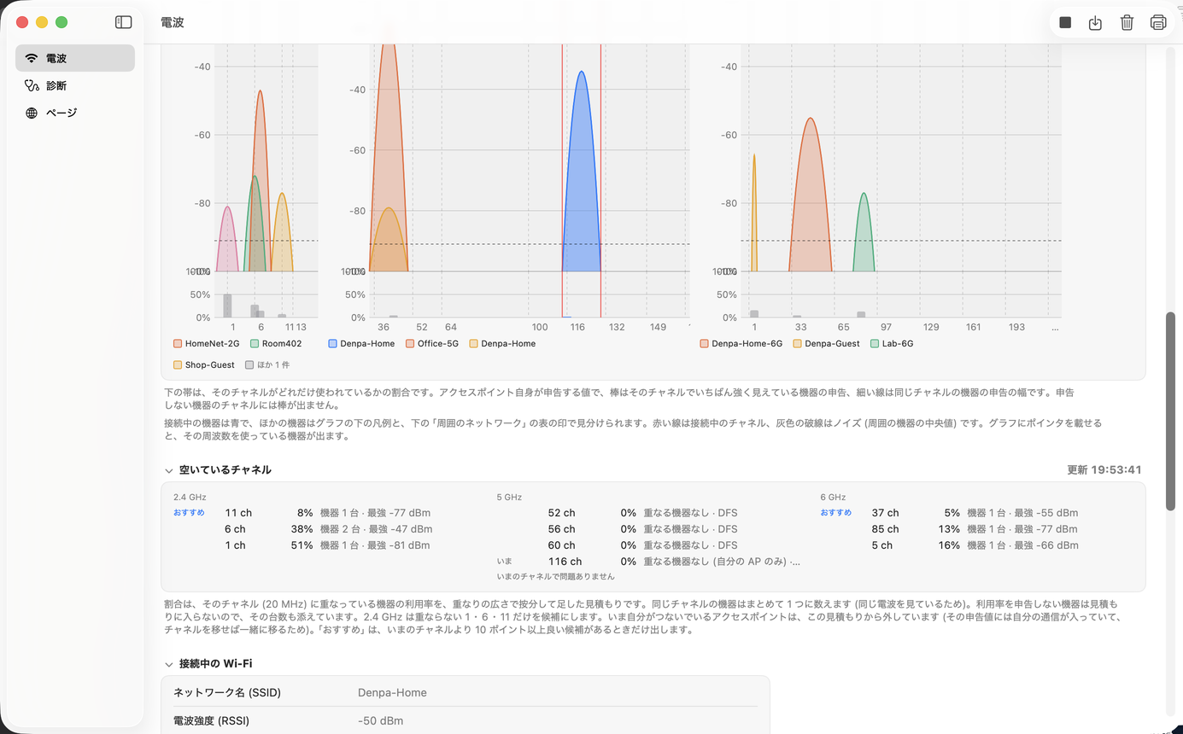Open 診断 in the sidebar
The height and width of the screenshot is (734, 1183).
coord(75,85)
